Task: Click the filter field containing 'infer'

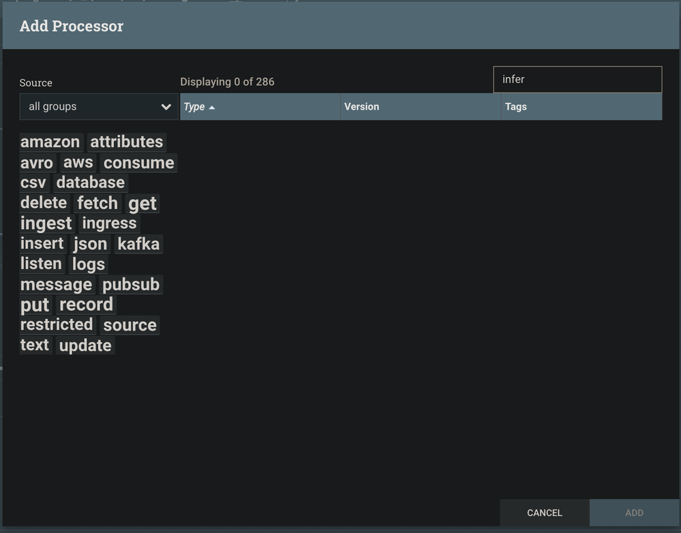Action: [577, 79]
